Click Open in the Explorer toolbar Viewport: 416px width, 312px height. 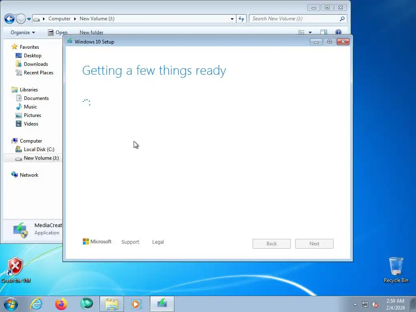[x=58, y=32]
